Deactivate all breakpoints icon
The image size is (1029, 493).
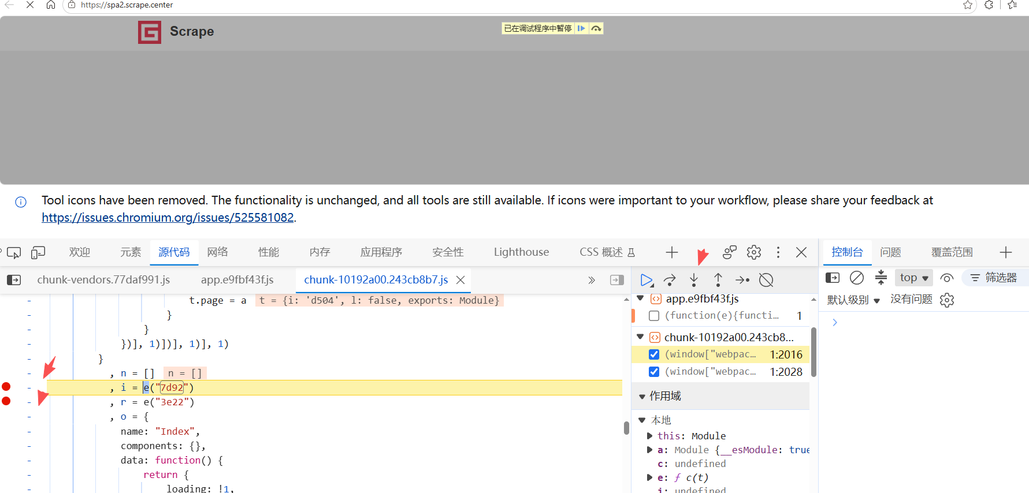click(766, 280)
